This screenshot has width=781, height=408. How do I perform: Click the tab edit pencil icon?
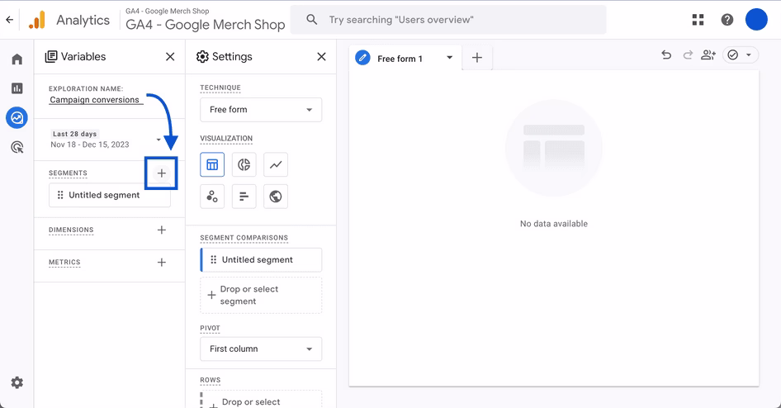(362, 59)
